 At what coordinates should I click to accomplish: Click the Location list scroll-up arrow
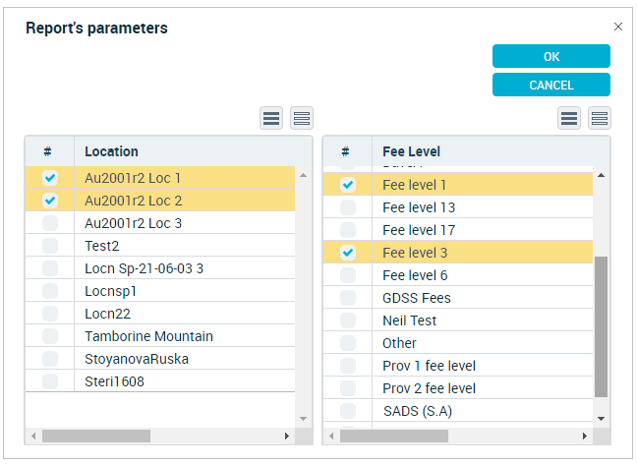tap(303, 175)
